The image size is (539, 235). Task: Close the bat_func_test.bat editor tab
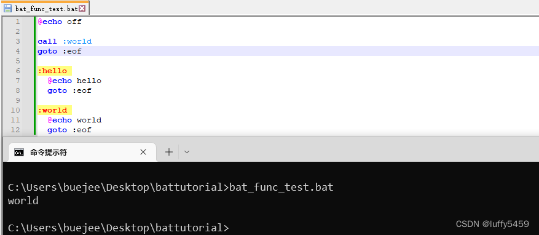click(x=82, y=8)
